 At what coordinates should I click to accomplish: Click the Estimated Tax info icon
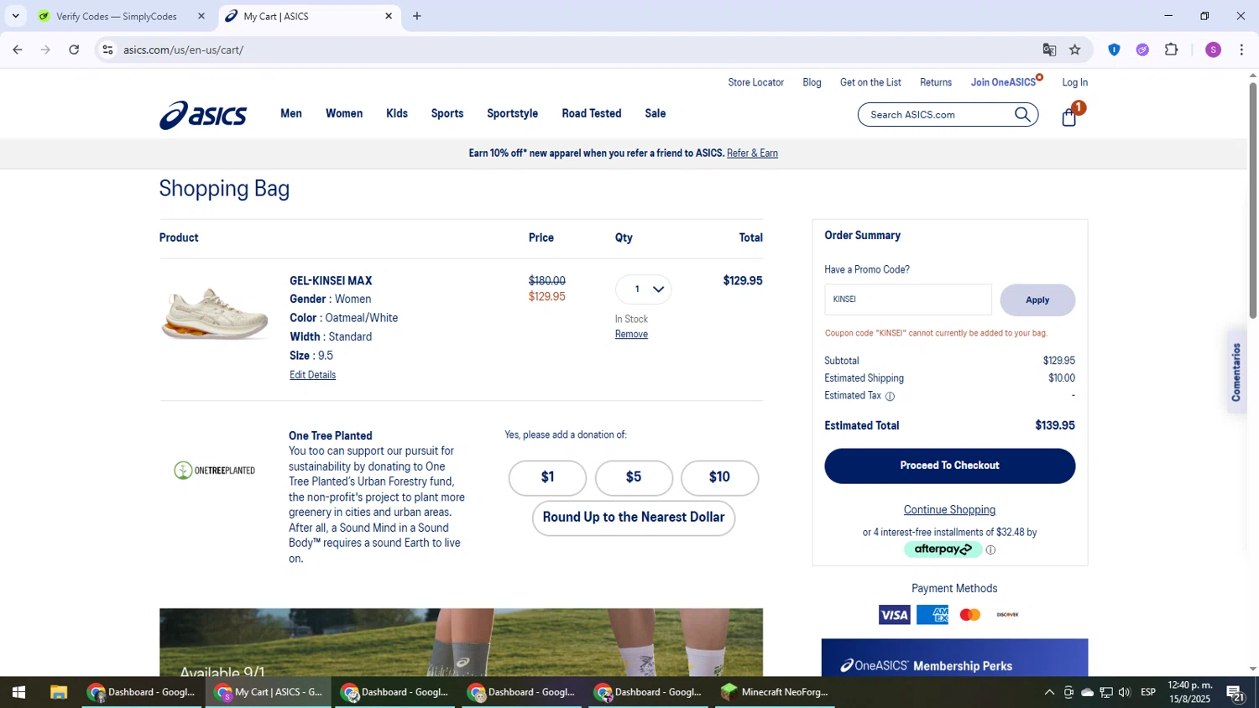(890, 396)
